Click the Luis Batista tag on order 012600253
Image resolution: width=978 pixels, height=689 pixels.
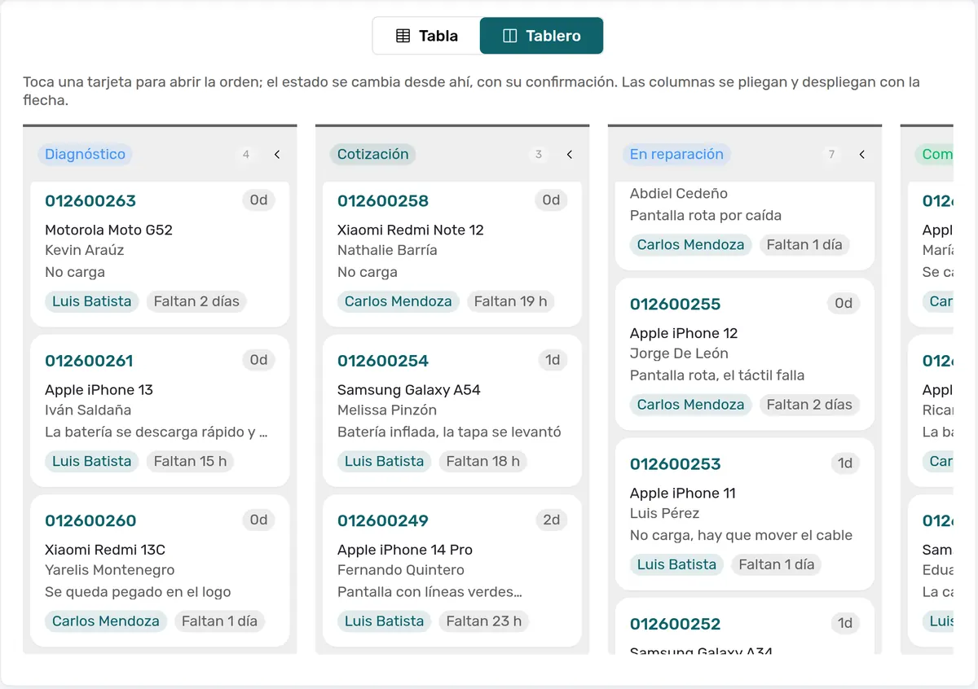[677, 564]
